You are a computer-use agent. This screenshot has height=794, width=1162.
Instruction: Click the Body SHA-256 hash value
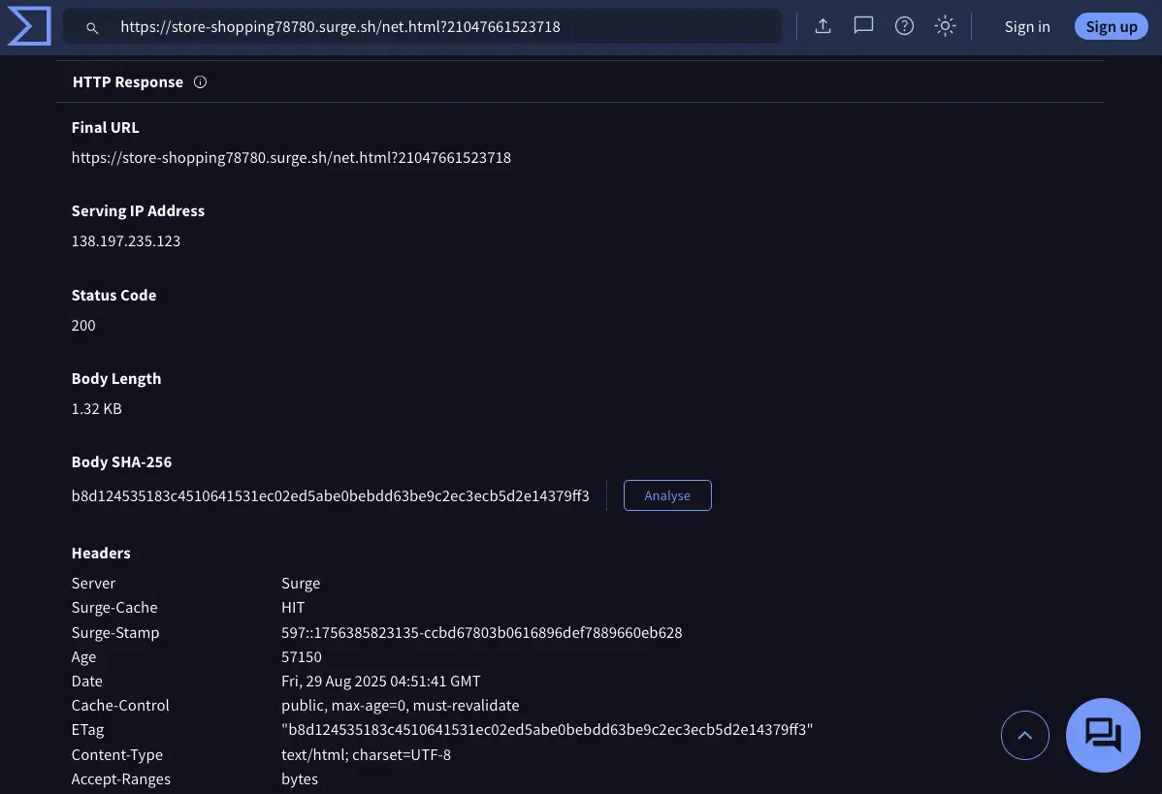(330, 495)
